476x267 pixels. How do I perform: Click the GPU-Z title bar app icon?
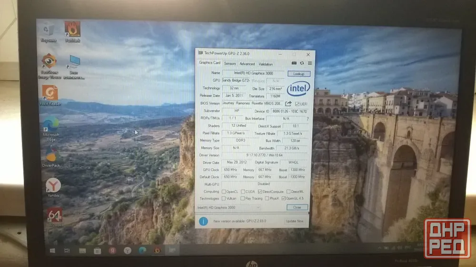pos(200,53)
